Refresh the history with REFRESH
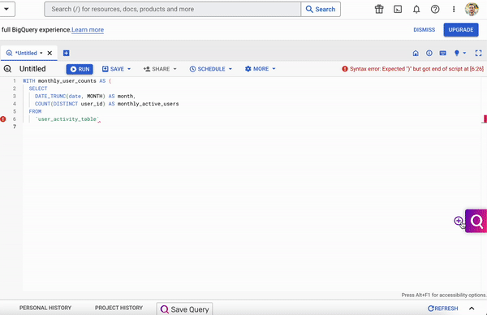Viewport: 487px width, 315px height. (443, 309)
